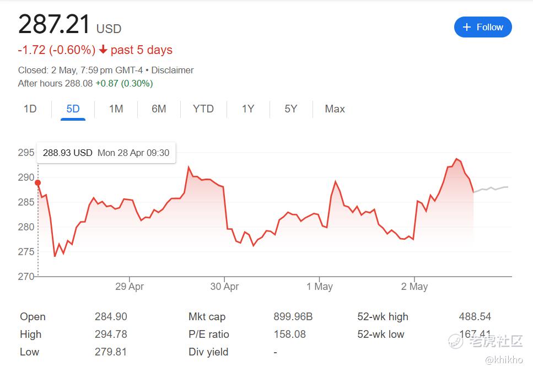This screenshot has width=533, height=372.
Task: Show the YTD chart range
Action: (203, 109)
